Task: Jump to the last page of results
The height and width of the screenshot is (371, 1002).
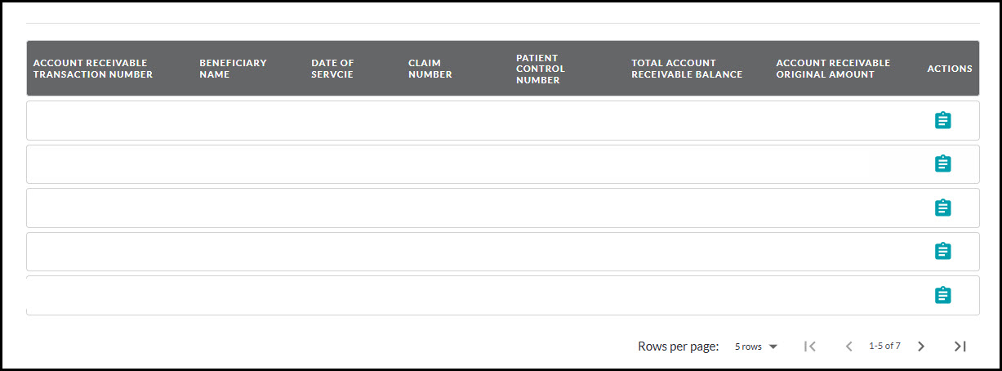Action: [x=960, y=346]
